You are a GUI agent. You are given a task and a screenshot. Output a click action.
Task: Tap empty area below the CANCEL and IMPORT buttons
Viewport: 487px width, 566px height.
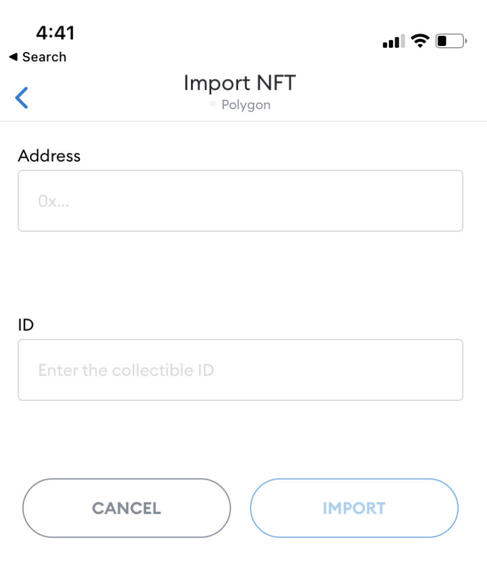click(x=240, y=553)
